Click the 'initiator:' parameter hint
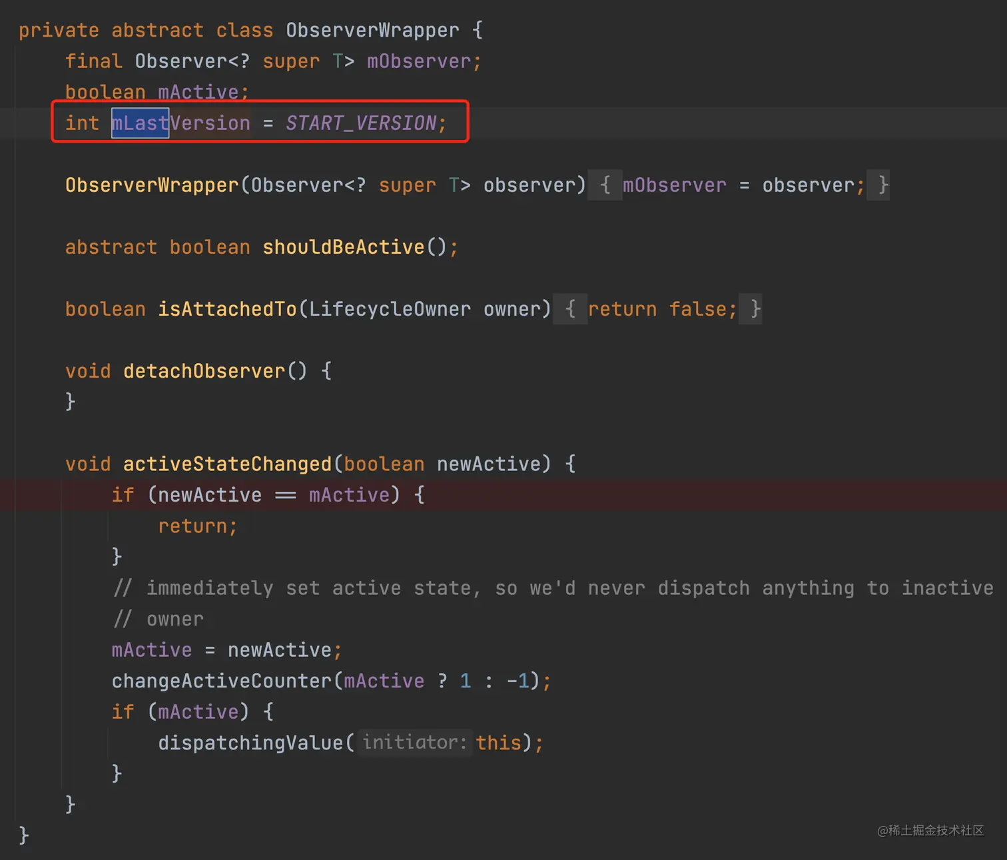This screenshot has height=860, width=1007. [414, 743]
